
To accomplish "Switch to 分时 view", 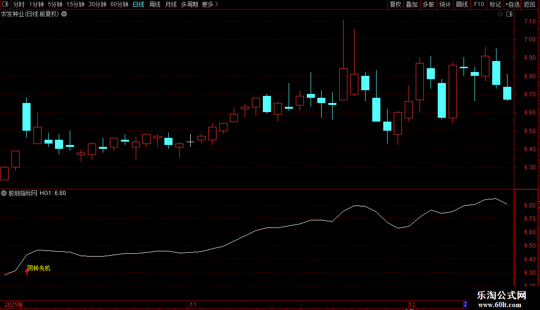I will pos(19,4).
